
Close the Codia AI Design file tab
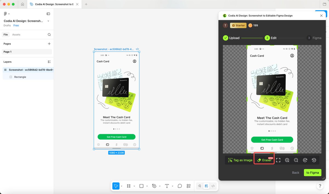(x=77, y=4)
